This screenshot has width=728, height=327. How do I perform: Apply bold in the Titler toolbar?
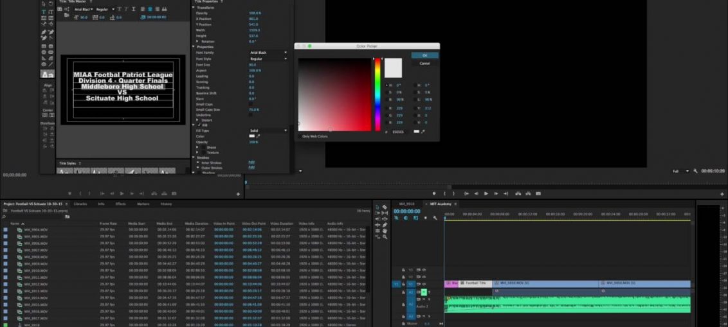[x=120, y=9]
